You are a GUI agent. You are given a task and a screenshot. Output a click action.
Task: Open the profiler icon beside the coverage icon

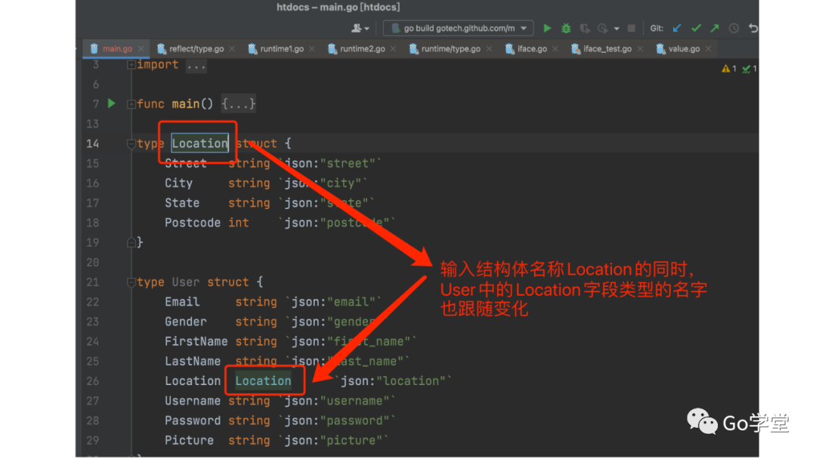coord(603,28)
